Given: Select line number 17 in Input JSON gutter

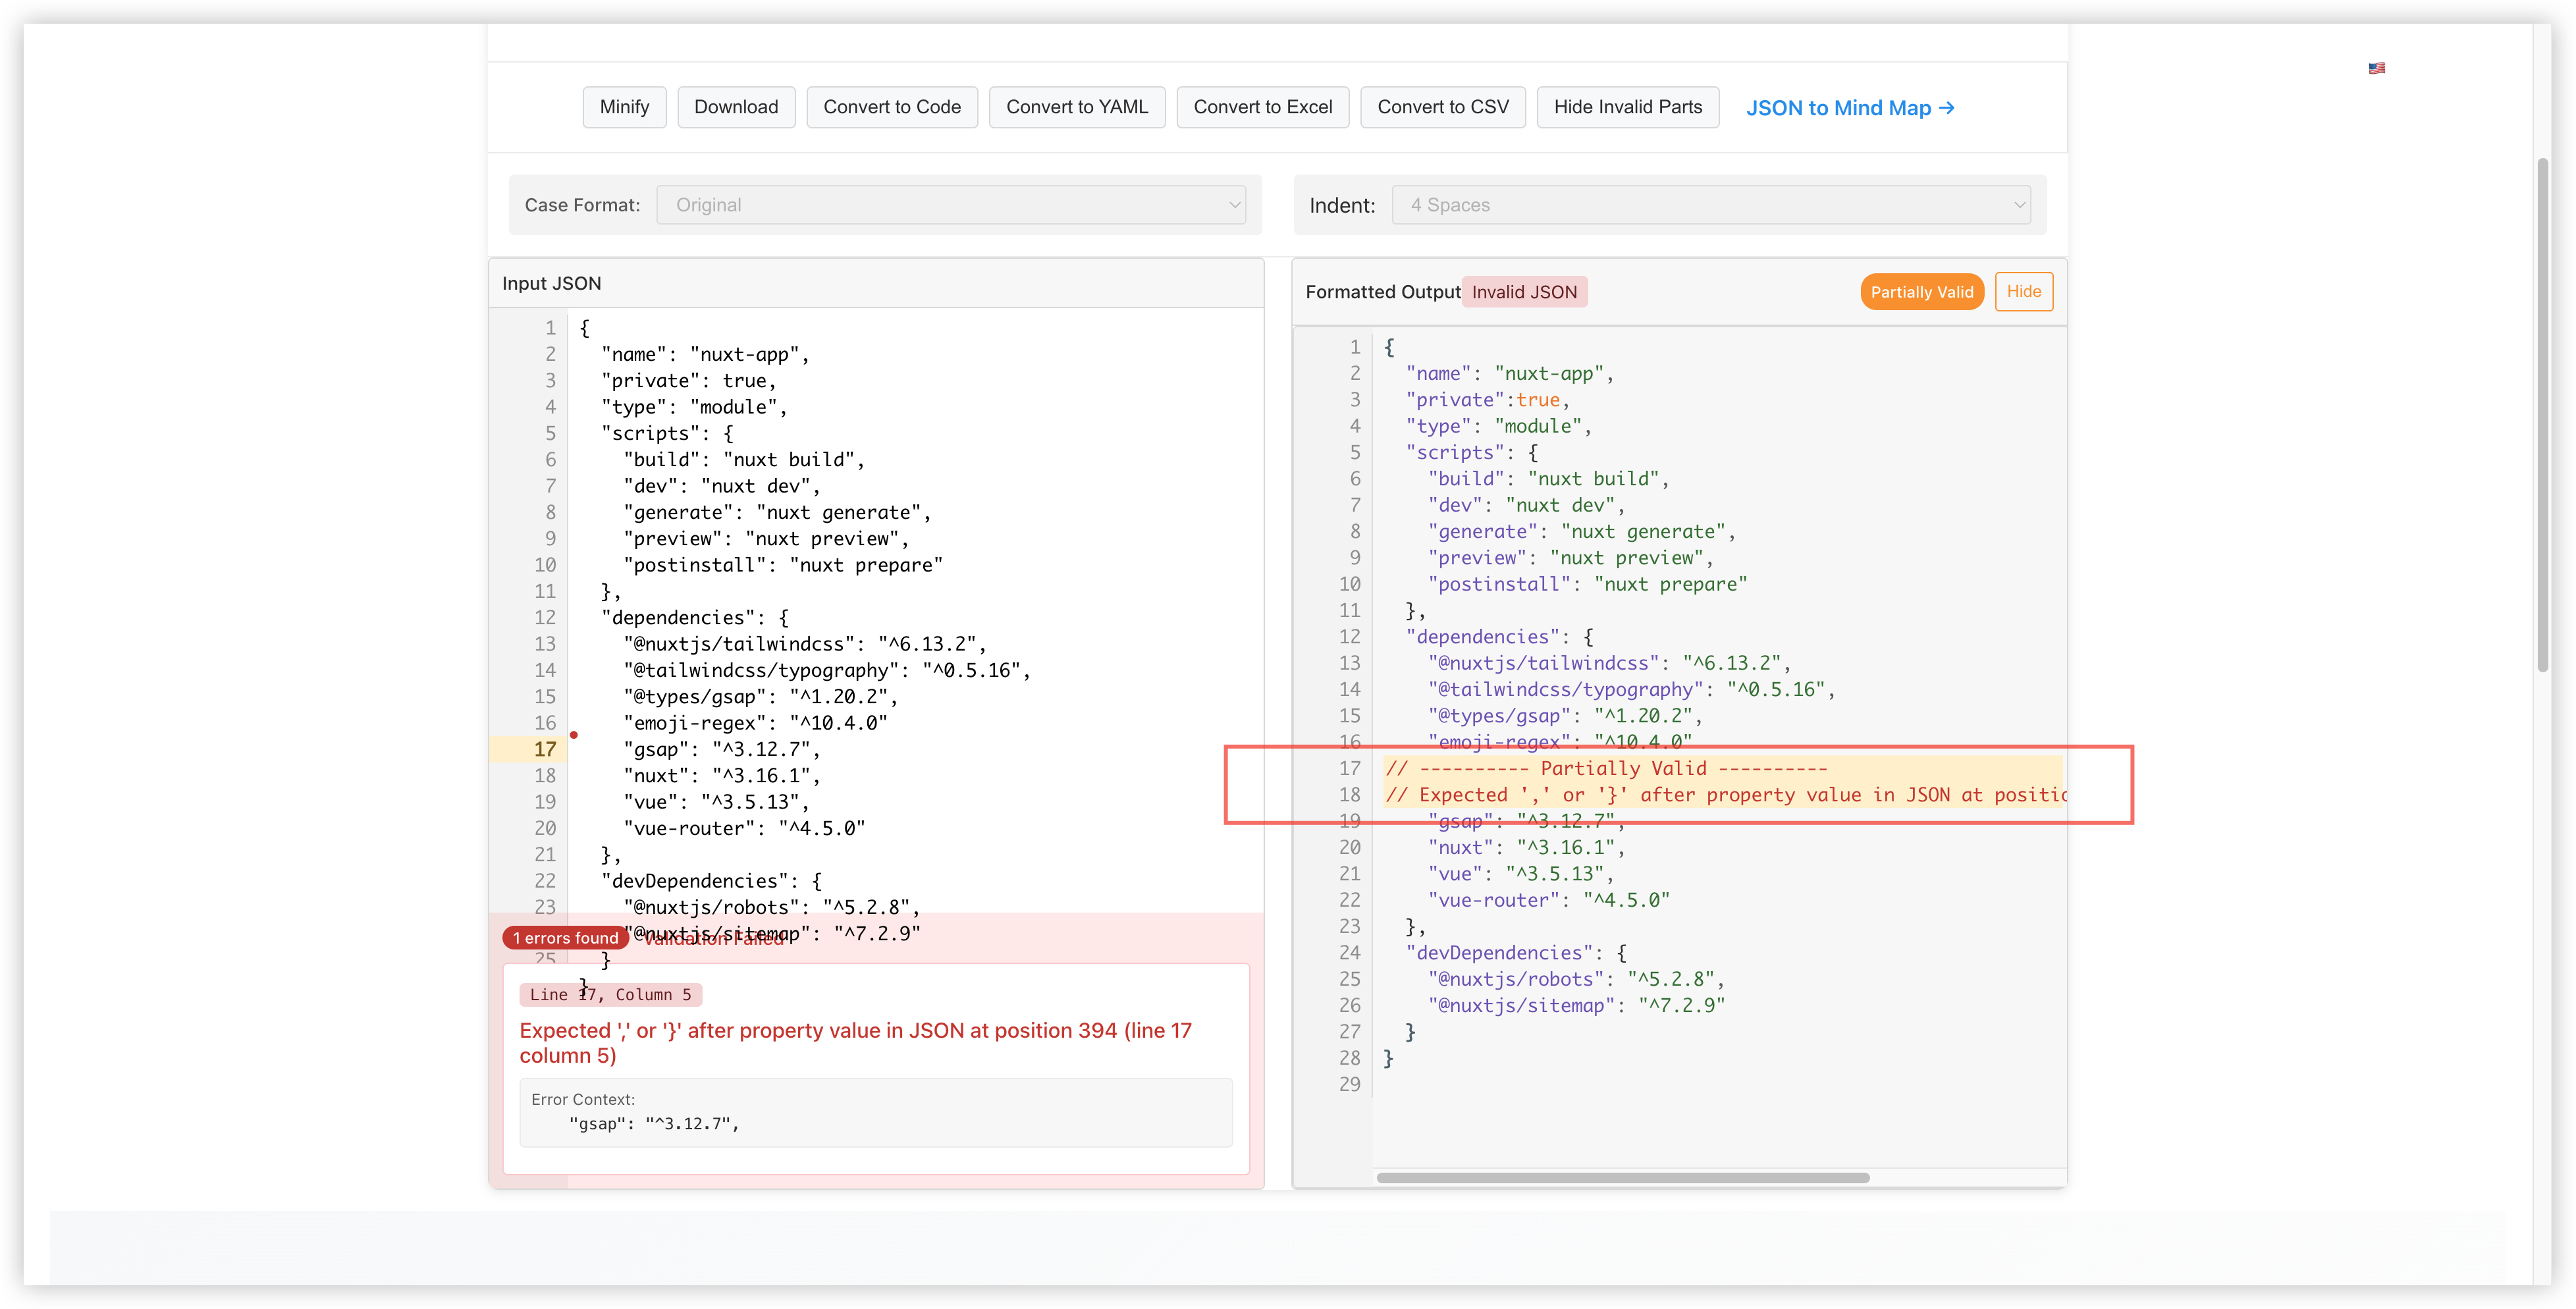Looking at the screenshot, I should (x=544, y=749).
